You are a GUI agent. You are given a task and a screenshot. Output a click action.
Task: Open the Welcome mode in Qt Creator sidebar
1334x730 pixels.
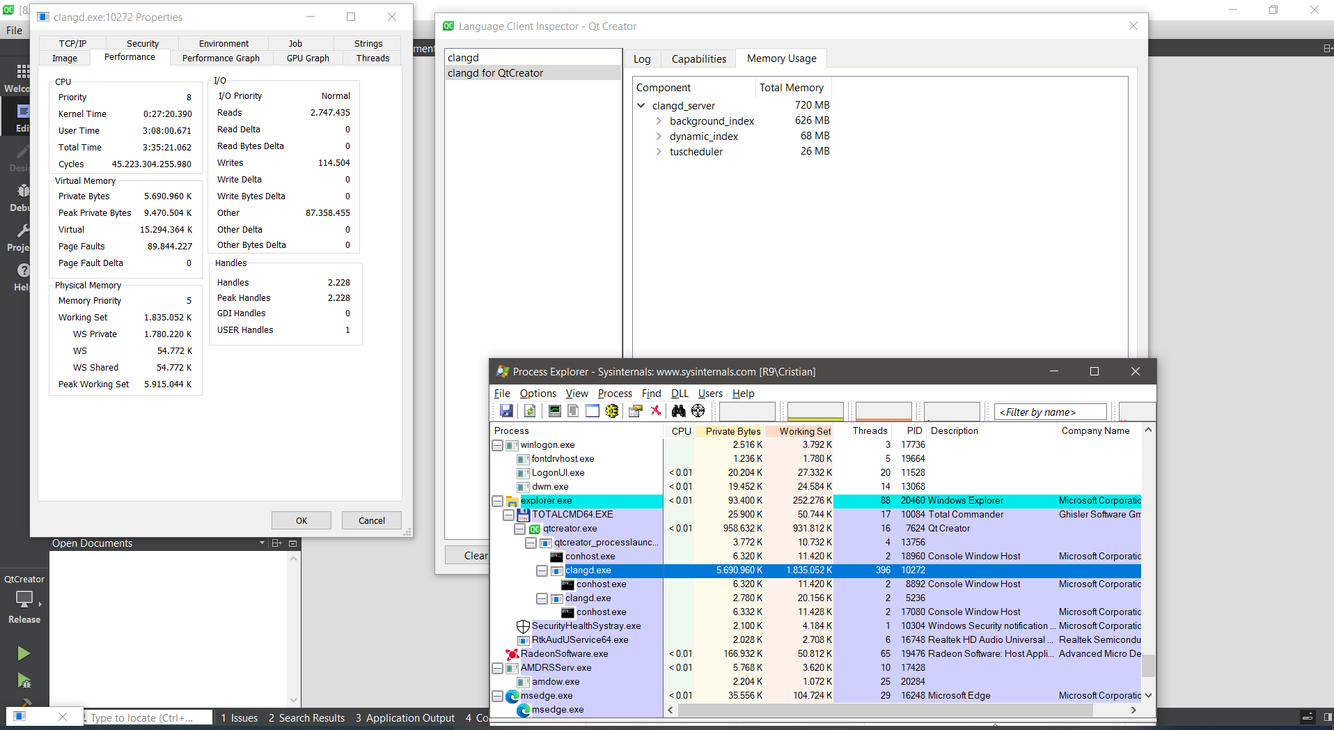pos(17,78)
